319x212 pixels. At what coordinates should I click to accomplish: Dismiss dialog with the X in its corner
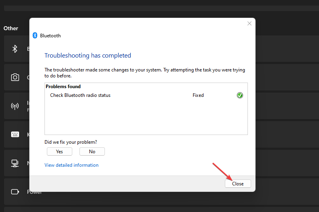point(249,23)
